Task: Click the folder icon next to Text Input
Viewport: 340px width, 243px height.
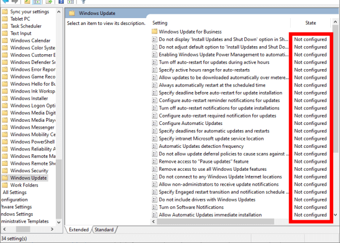Action: coord(5,33)
